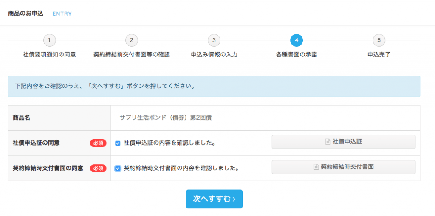The width and height of the screenshot is (435, 216).
Task: Click the step 2 circle indicator
Action: coord(132,40)
